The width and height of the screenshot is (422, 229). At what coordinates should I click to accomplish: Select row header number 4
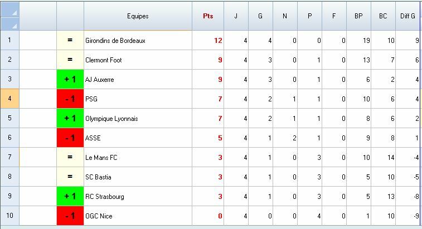[x=9, y=99]
